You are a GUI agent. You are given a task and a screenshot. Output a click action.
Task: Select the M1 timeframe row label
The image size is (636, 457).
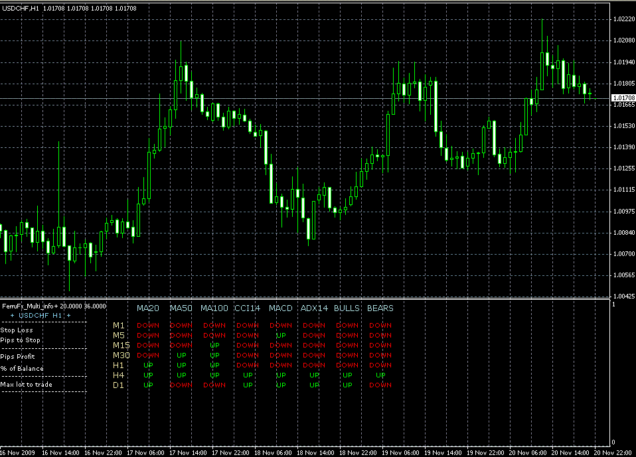[x=119, y=325]
